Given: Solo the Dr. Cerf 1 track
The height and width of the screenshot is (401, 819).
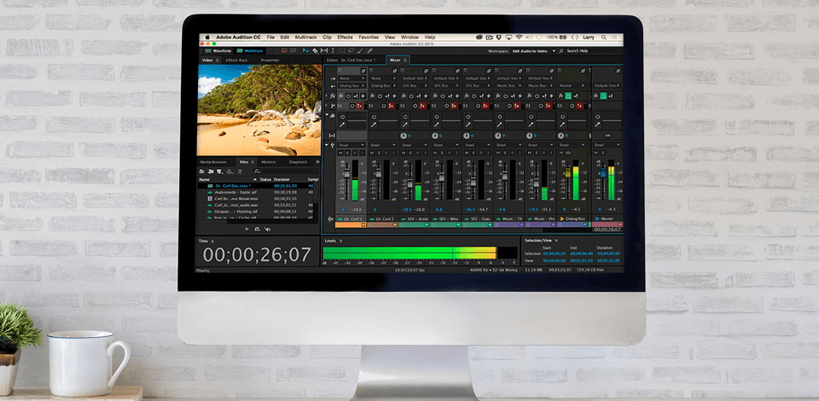Looking at the screenshot, I should pos(347,153).
